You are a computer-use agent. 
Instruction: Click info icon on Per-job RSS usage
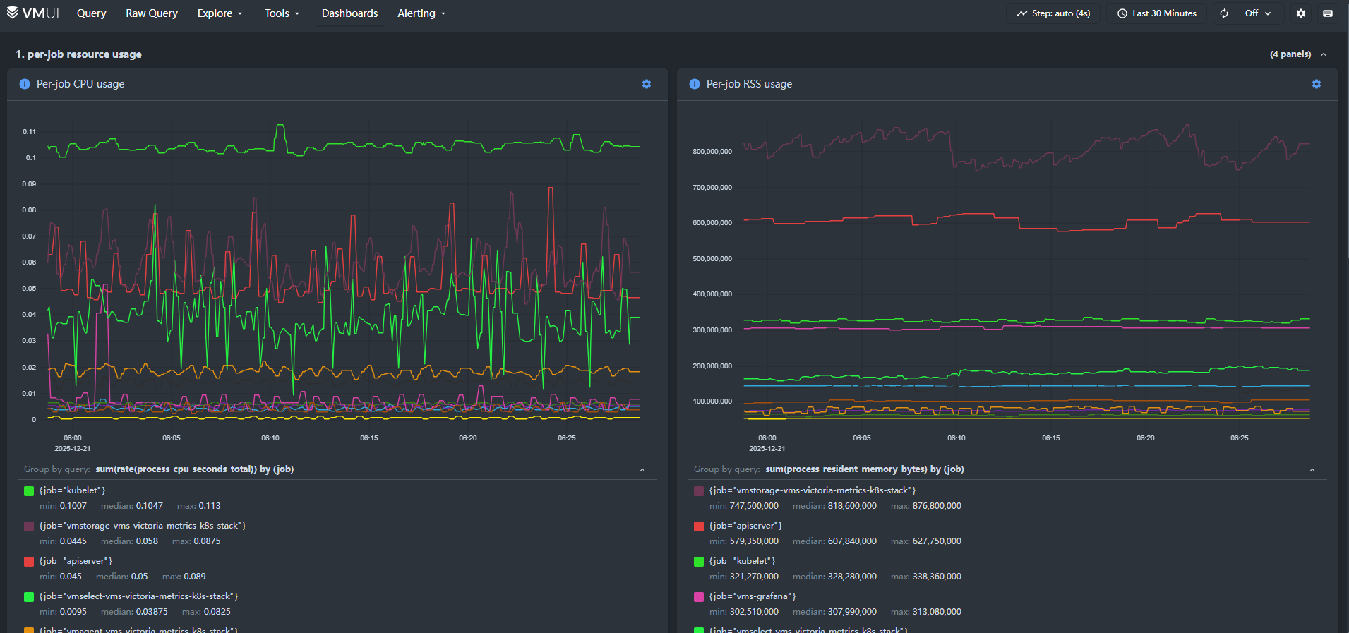point(695,84)
